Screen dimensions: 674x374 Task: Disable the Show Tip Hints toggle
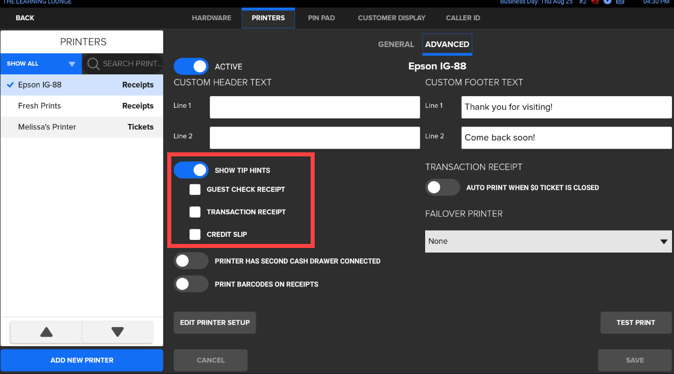tap(191, 170)
